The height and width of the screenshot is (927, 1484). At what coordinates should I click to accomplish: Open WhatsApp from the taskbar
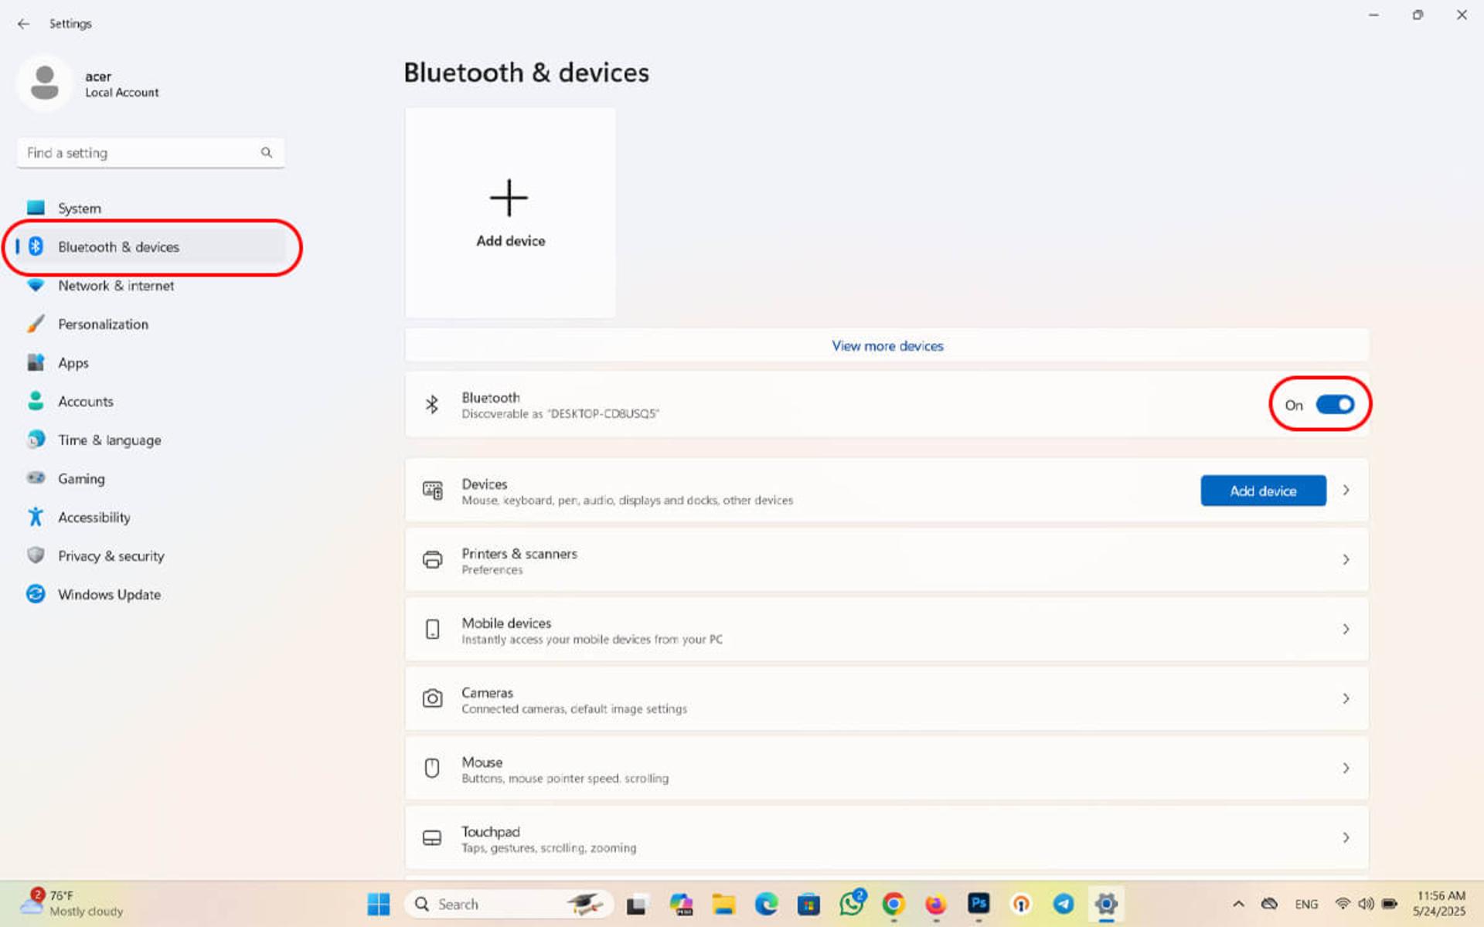point(852,903)
